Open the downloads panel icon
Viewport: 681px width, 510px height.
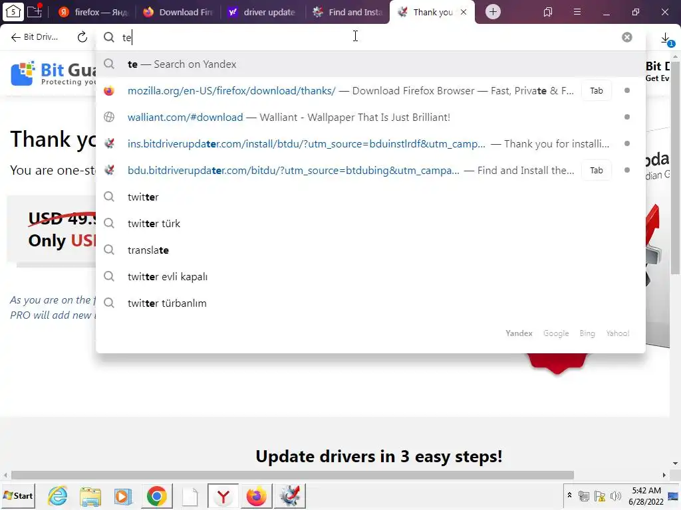[x=666, y=39]
